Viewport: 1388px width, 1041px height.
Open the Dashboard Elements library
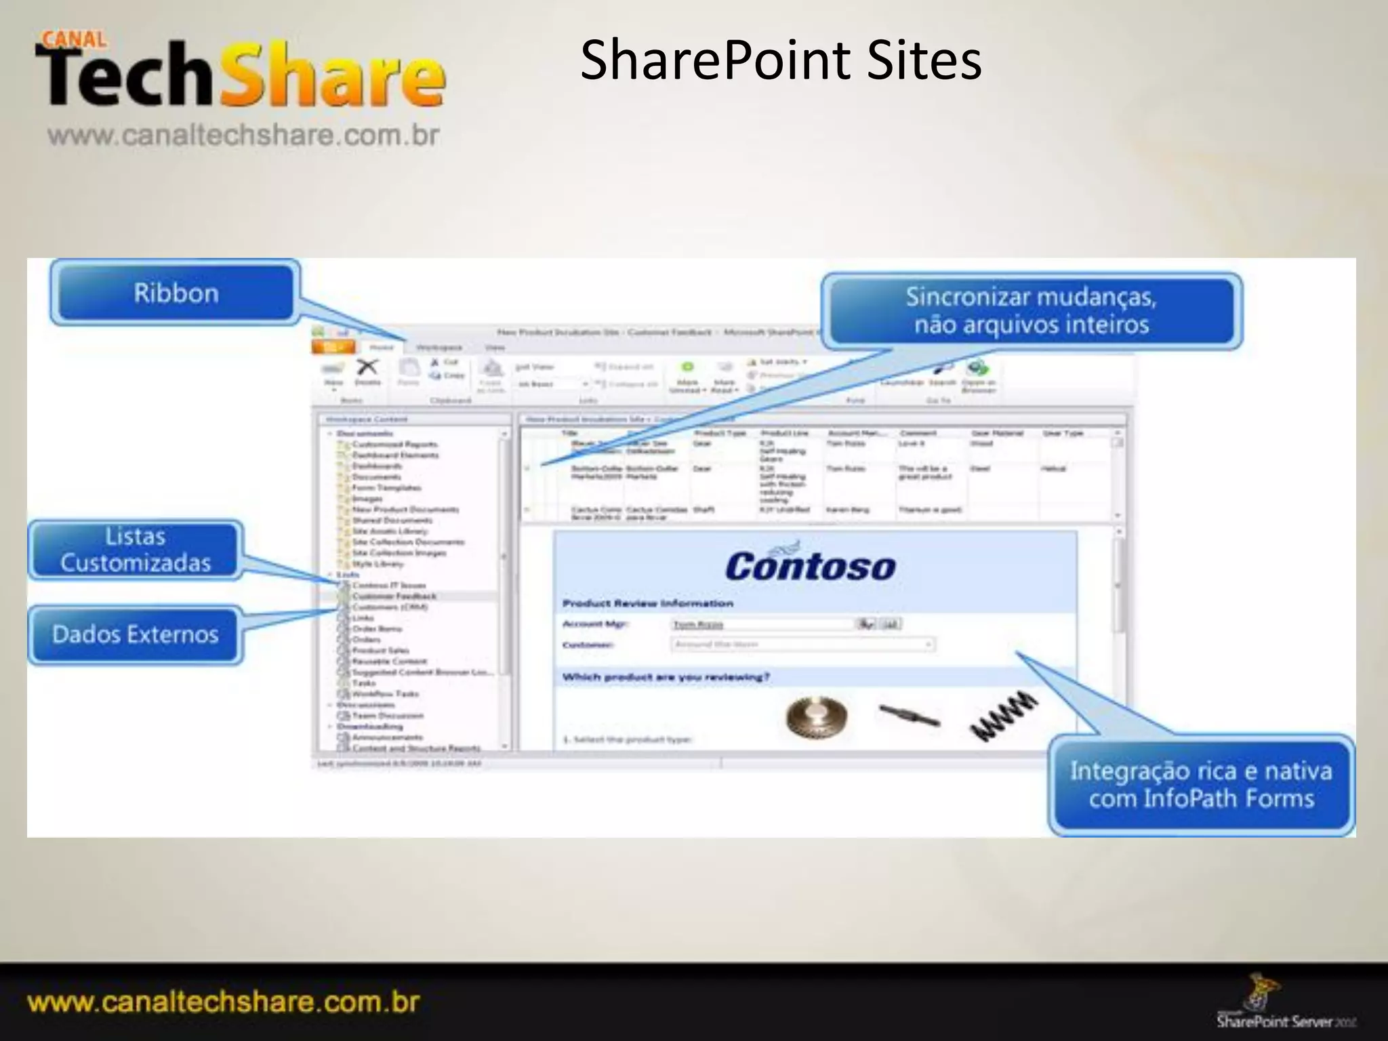[x=395, y=455]
